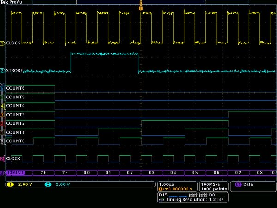277x208 pixels.
Task: Click the 100MS/s sample rate readout
Action: pyautogui.click(x=211, y=184)
